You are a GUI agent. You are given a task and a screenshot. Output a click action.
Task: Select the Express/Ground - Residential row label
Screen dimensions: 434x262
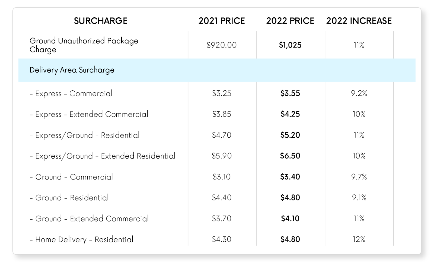point(85,135)
